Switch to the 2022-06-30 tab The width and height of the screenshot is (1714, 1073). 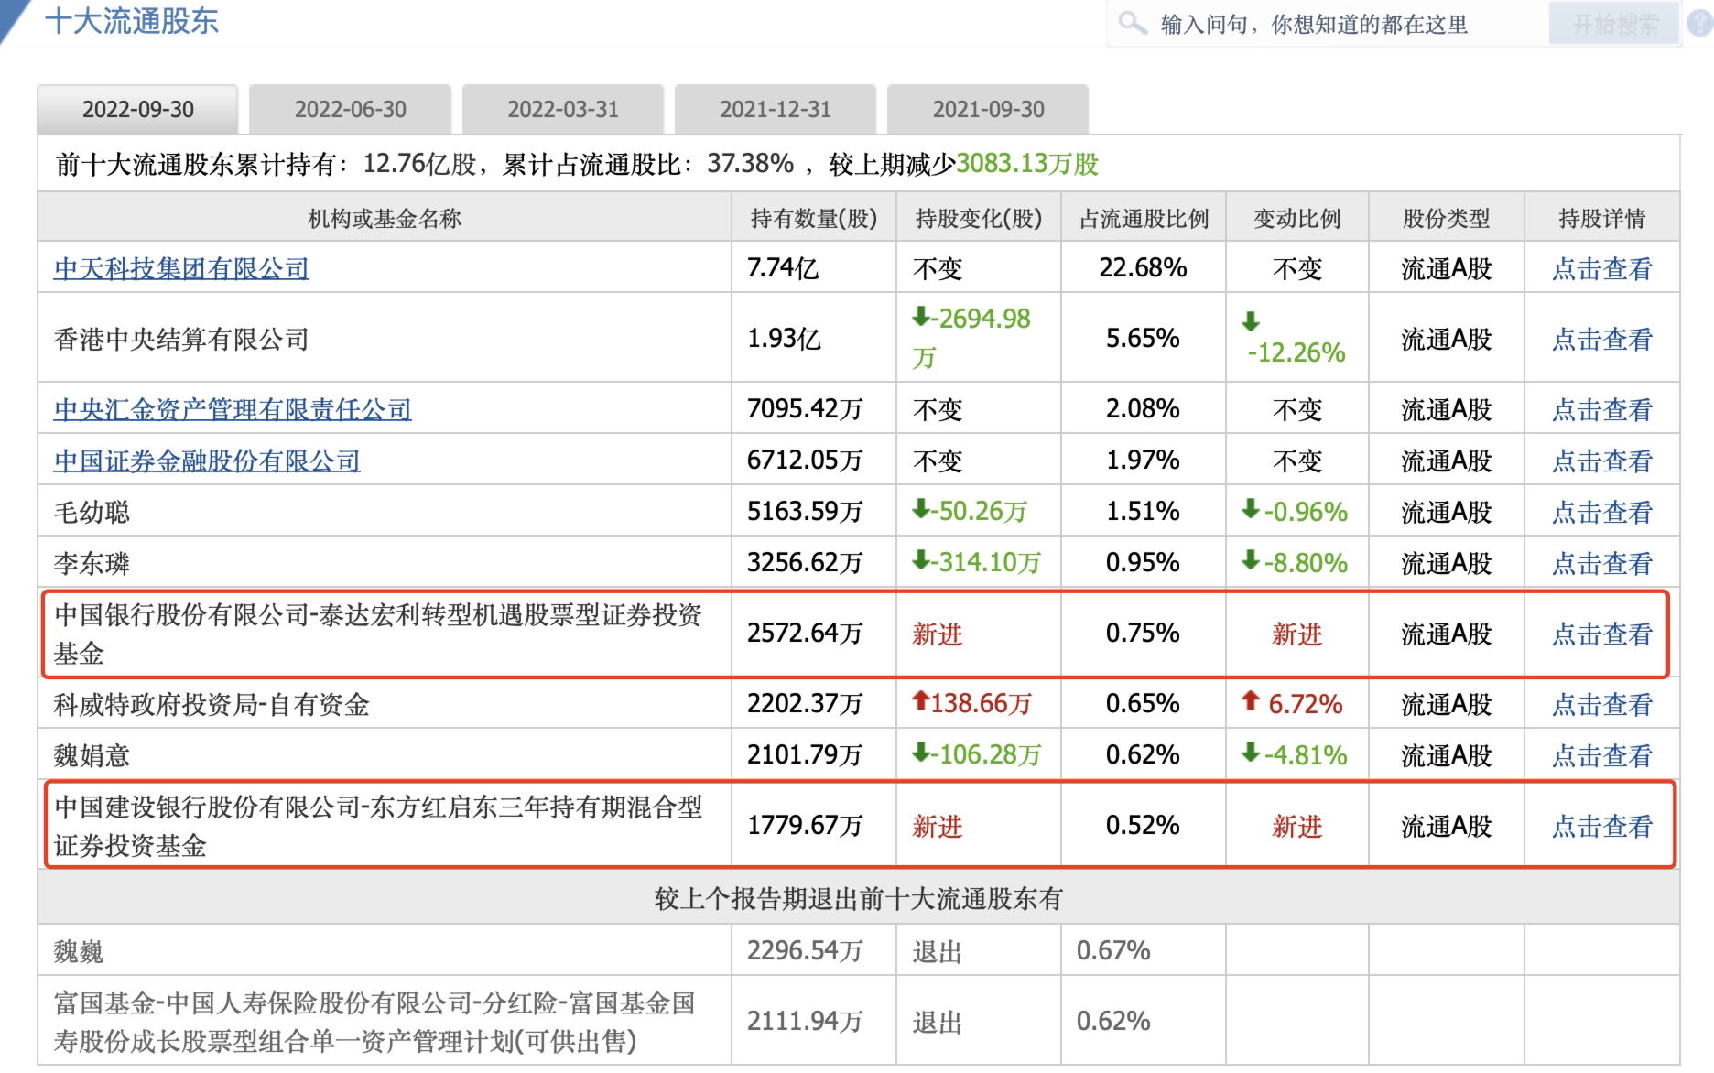pos(351,110)
